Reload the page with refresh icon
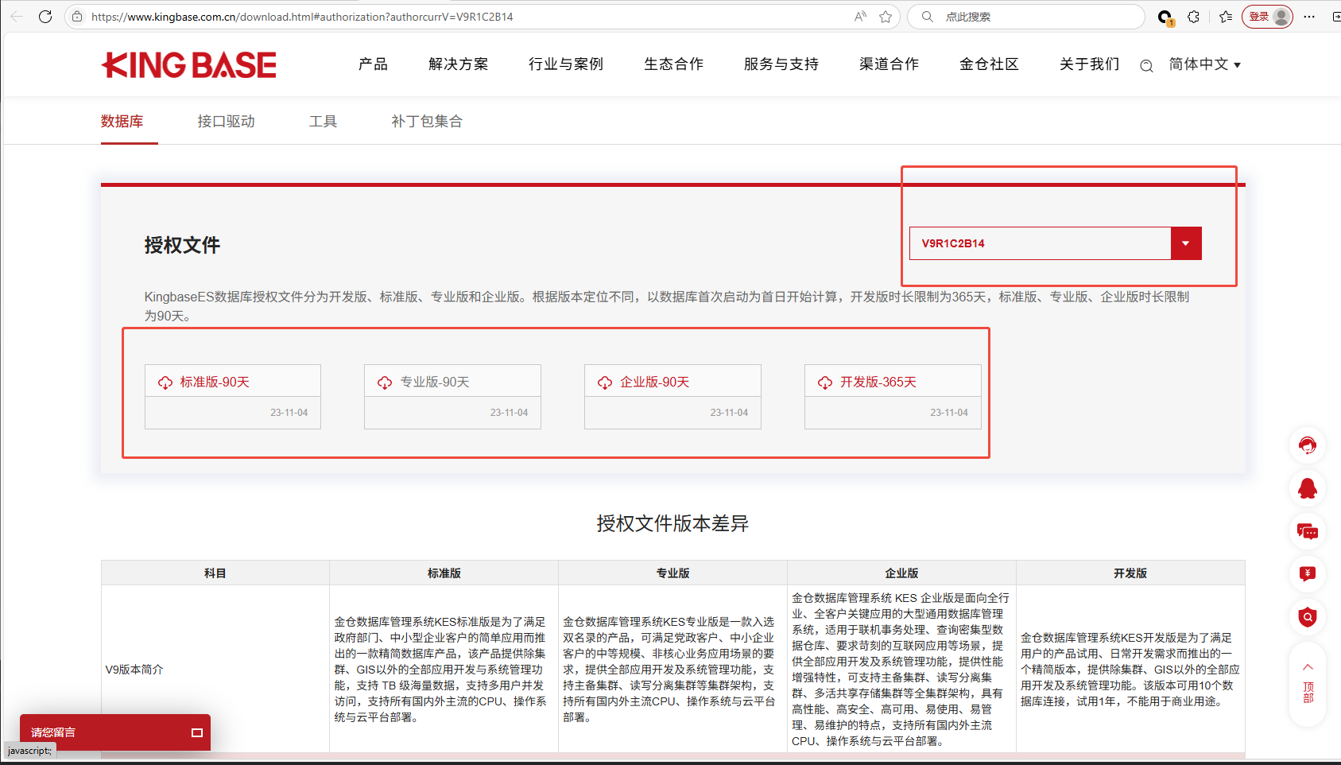Screen dimensions: 1341x765 [45, 17]
